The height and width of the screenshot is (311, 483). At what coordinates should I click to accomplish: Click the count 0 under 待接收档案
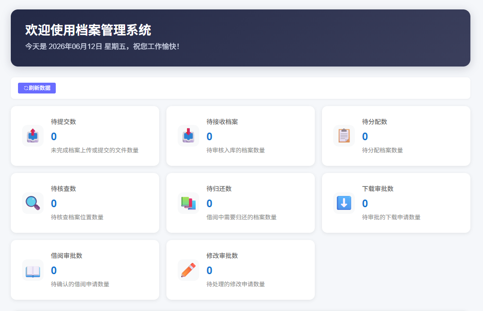pyautogui.click(x=209, y=137)
